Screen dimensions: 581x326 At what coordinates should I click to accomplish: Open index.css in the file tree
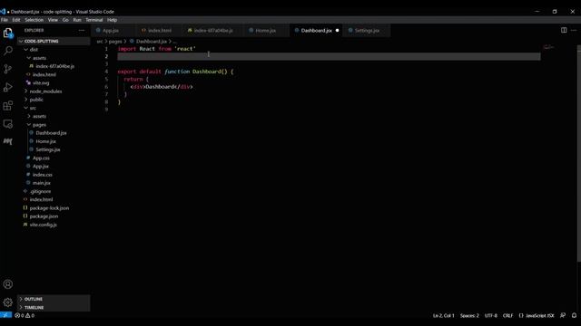43,175
